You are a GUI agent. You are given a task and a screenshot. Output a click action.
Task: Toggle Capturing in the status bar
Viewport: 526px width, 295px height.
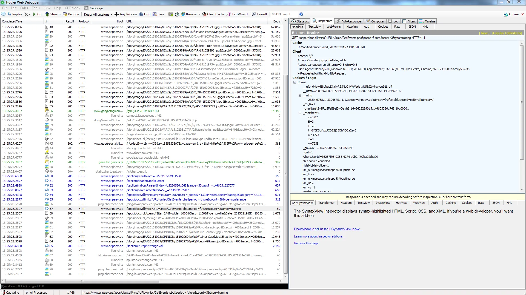point(10,293)
